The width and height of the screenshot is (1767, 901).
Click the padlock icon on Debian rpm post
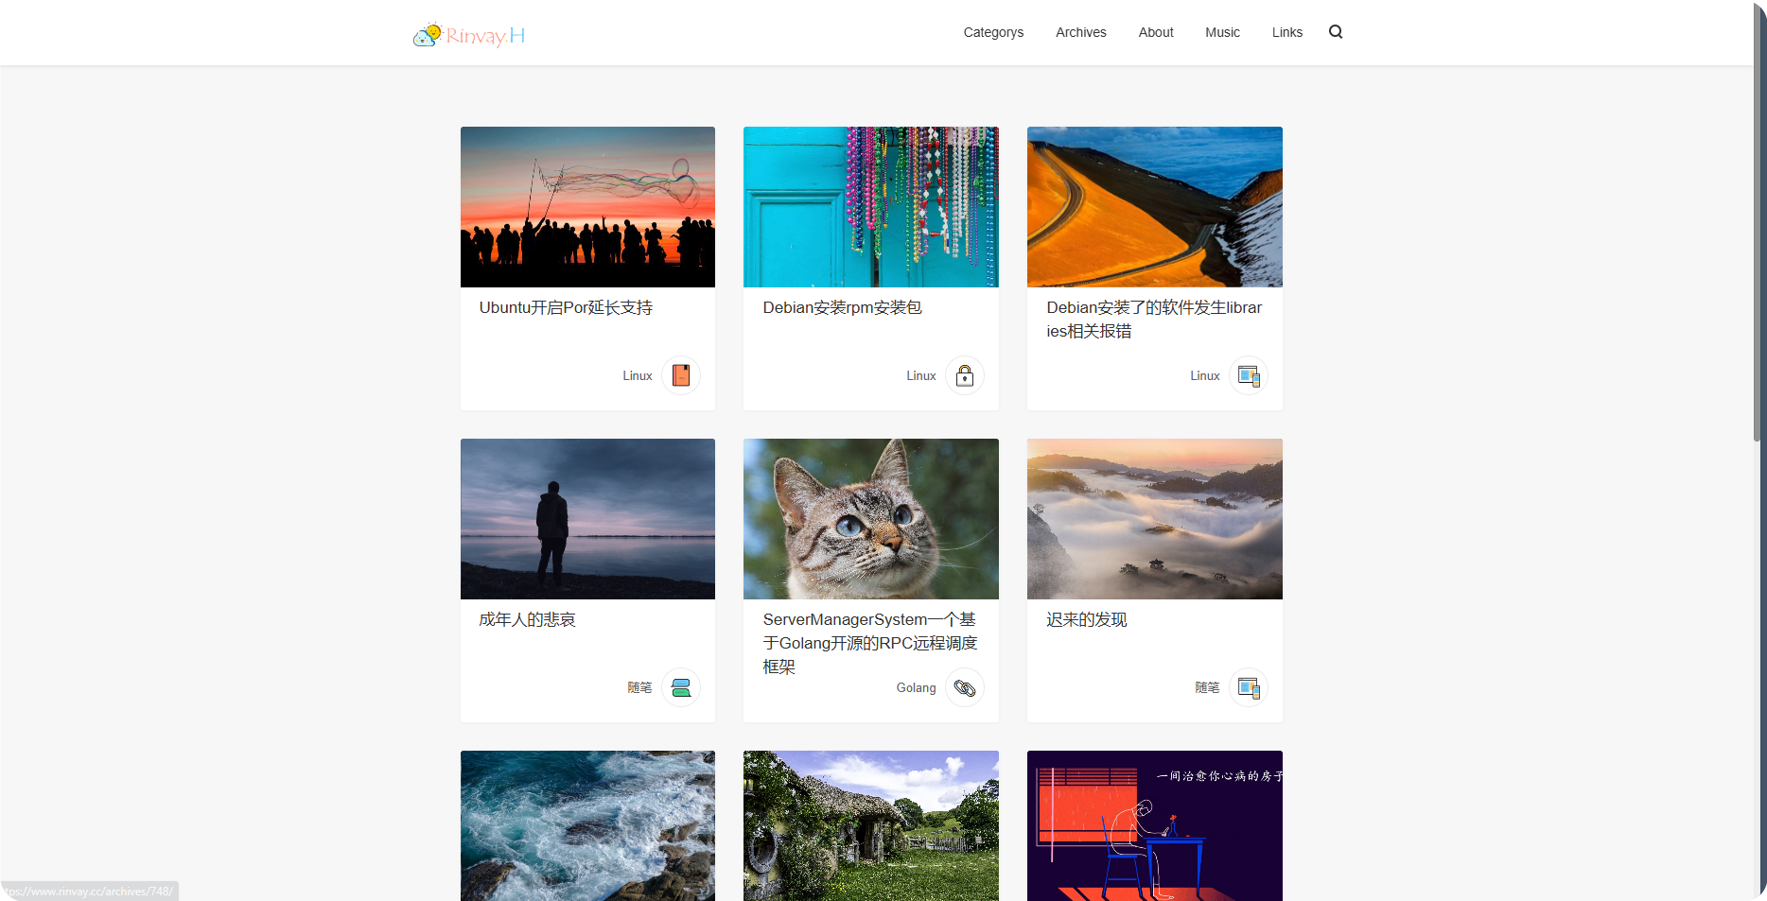(x=964, y=375)
